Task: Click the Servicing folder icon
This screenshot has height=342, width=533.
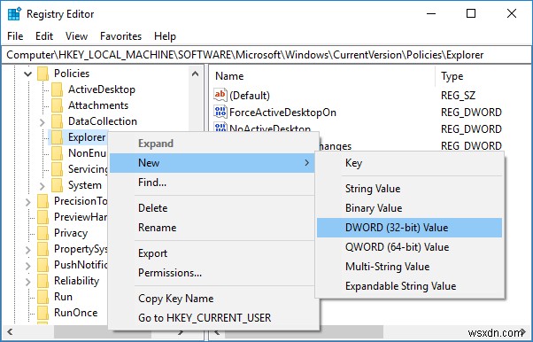Action: 57,169
